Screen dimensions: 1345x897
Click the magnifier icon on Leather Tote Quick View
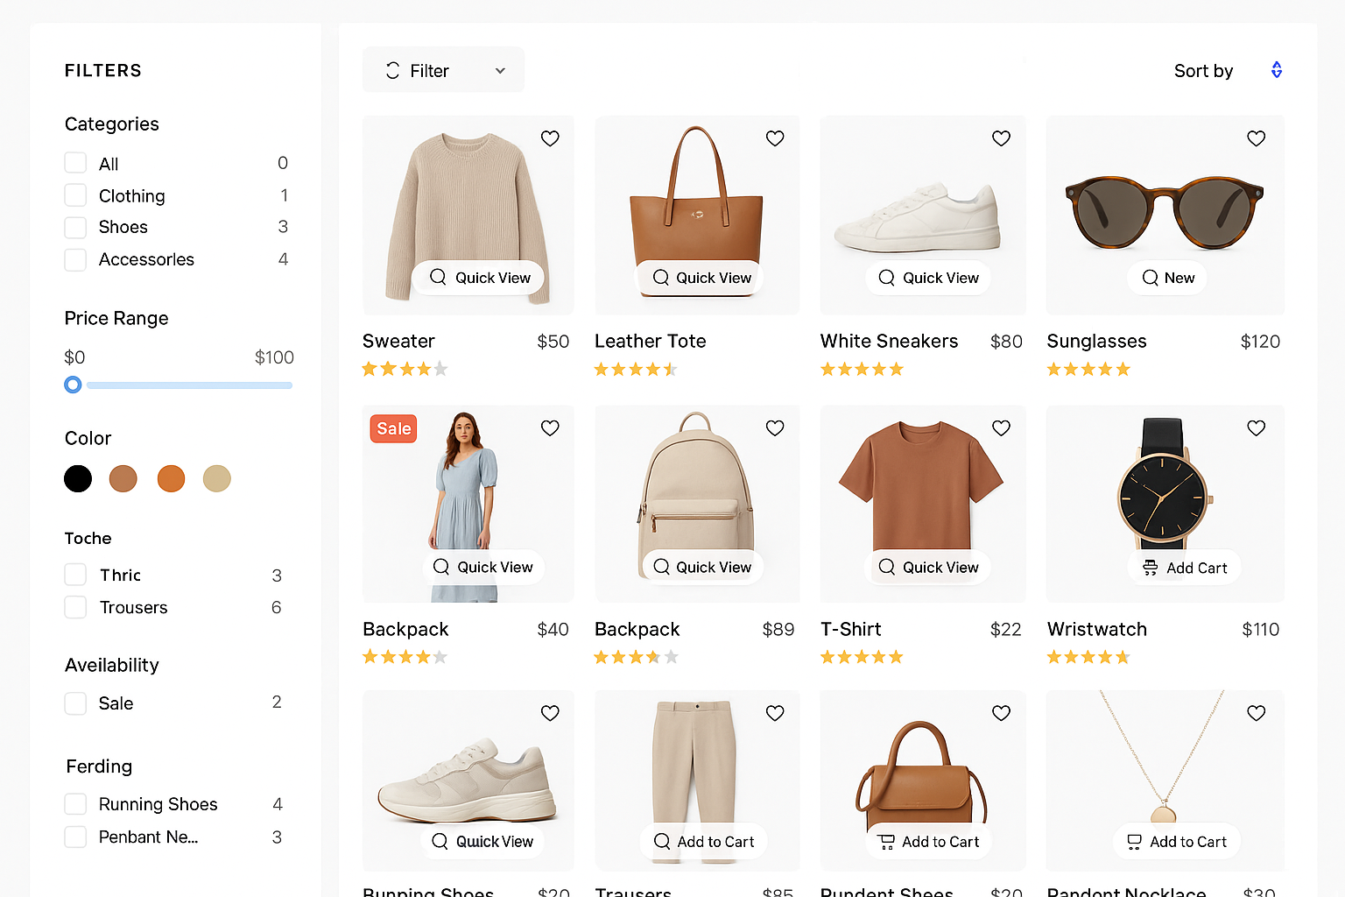661,278
